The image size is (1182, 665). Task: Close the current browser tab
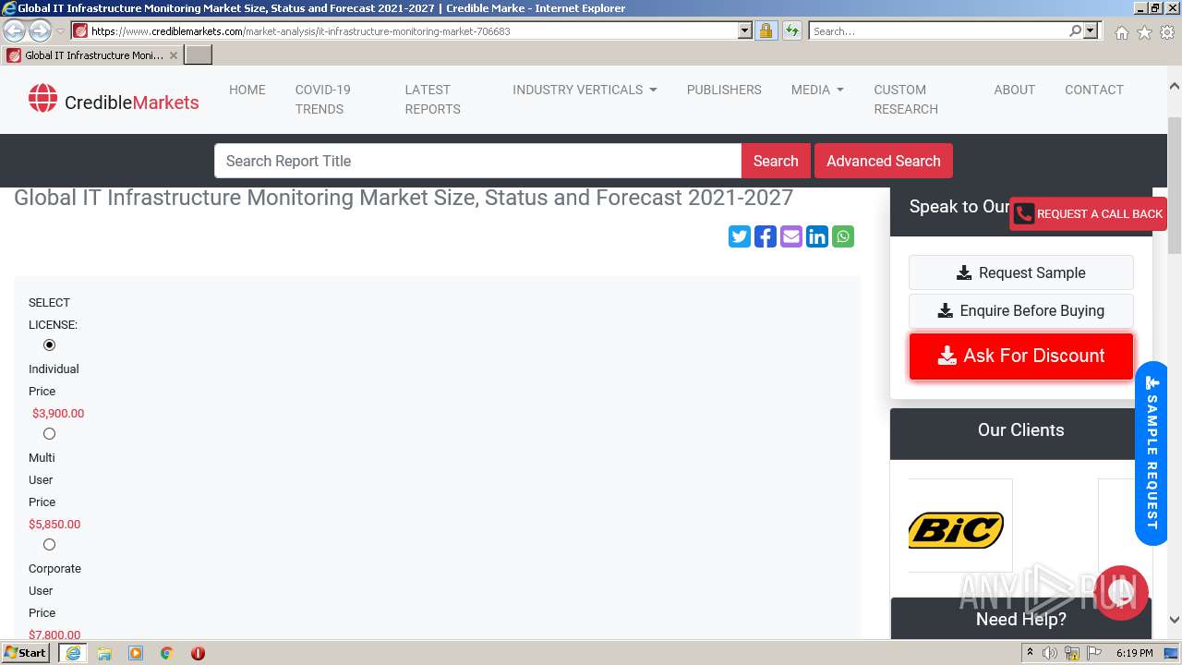174,55
